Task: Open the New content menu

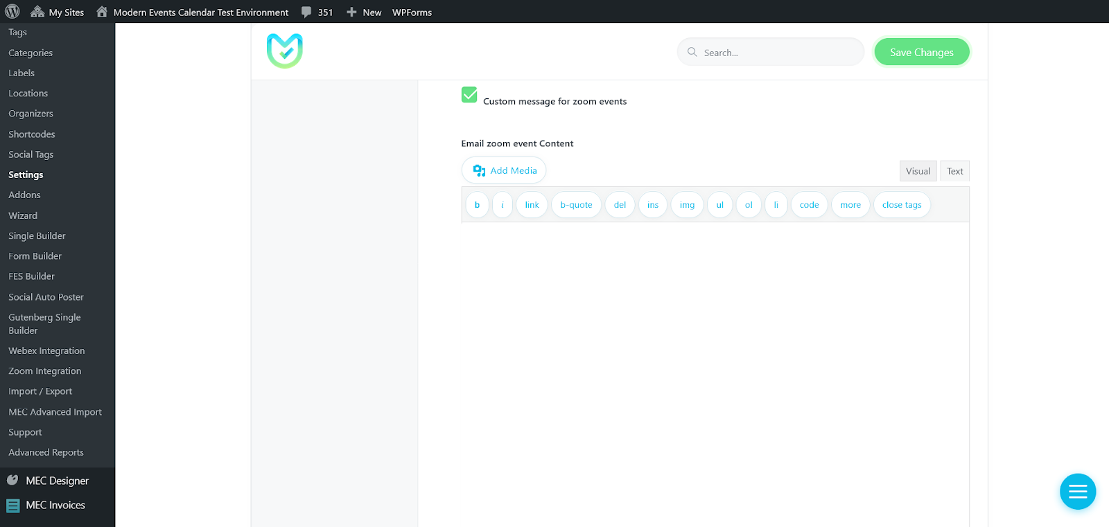Action: click(x=365, y=12)
